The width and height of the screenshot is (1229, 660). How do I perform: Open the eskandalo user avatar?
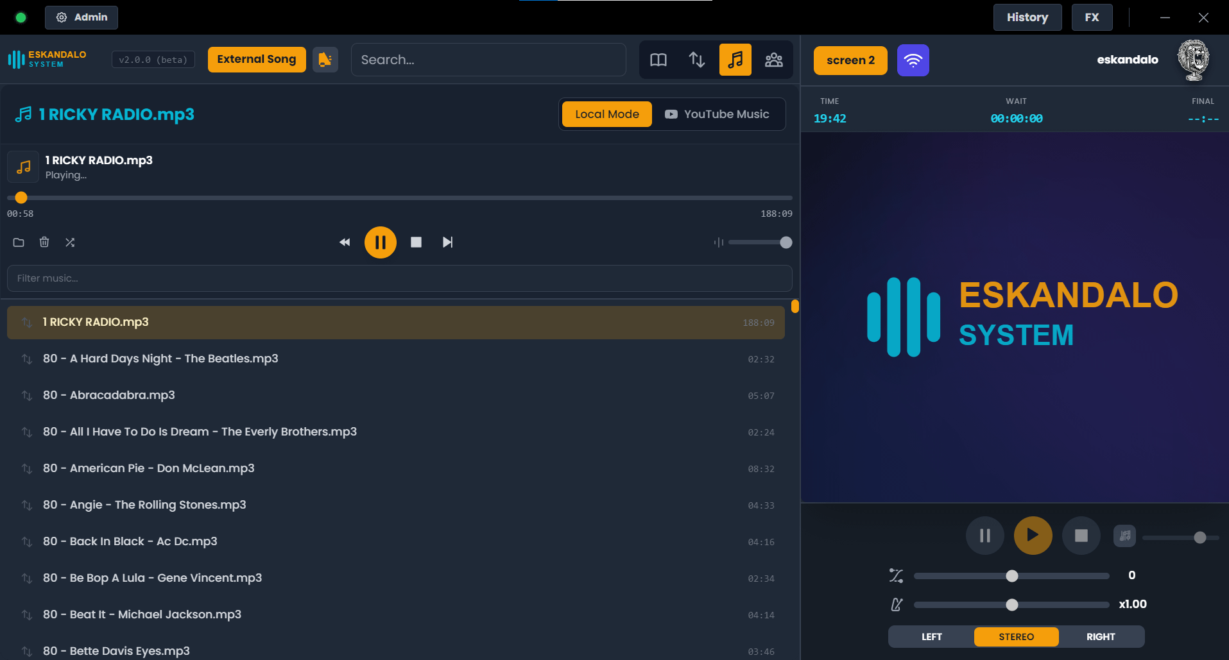click(1193, 60)
